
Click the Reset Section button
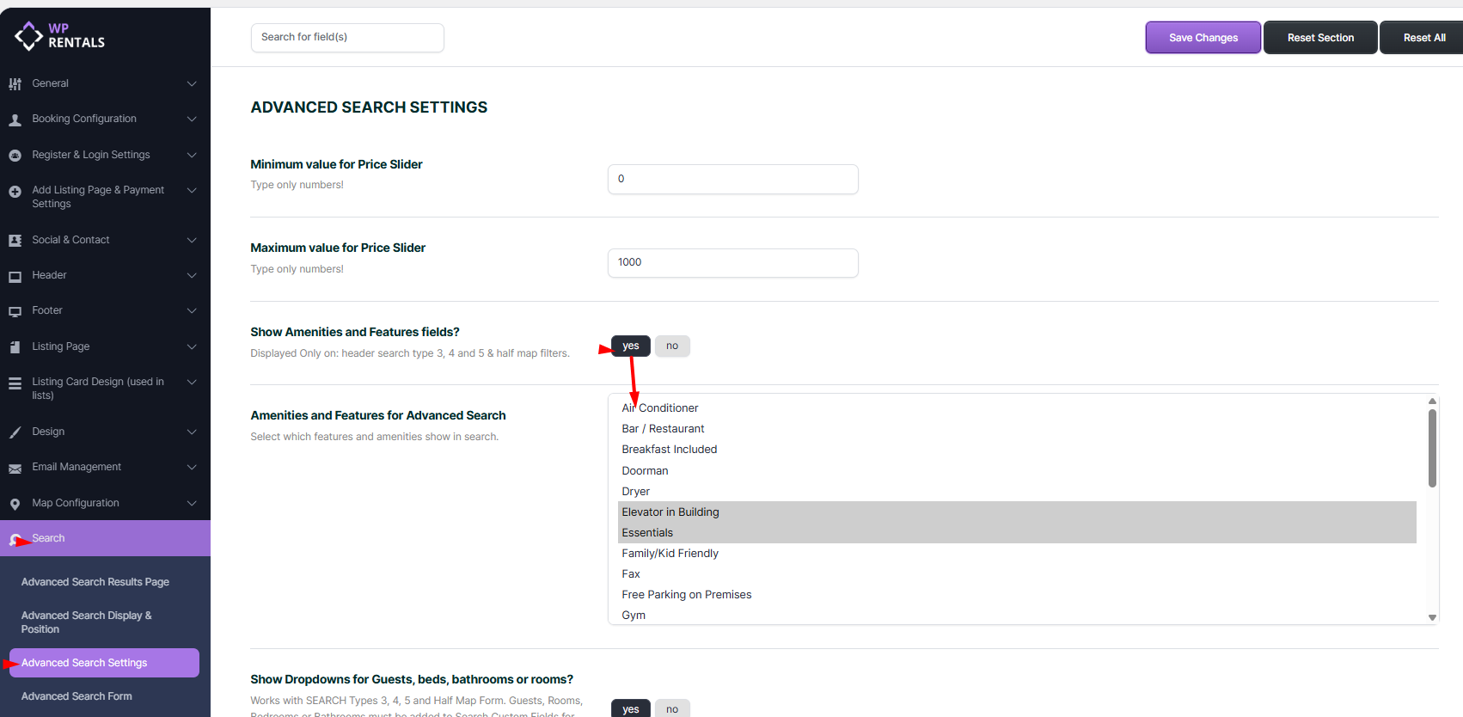click(x=1320, y=38)
